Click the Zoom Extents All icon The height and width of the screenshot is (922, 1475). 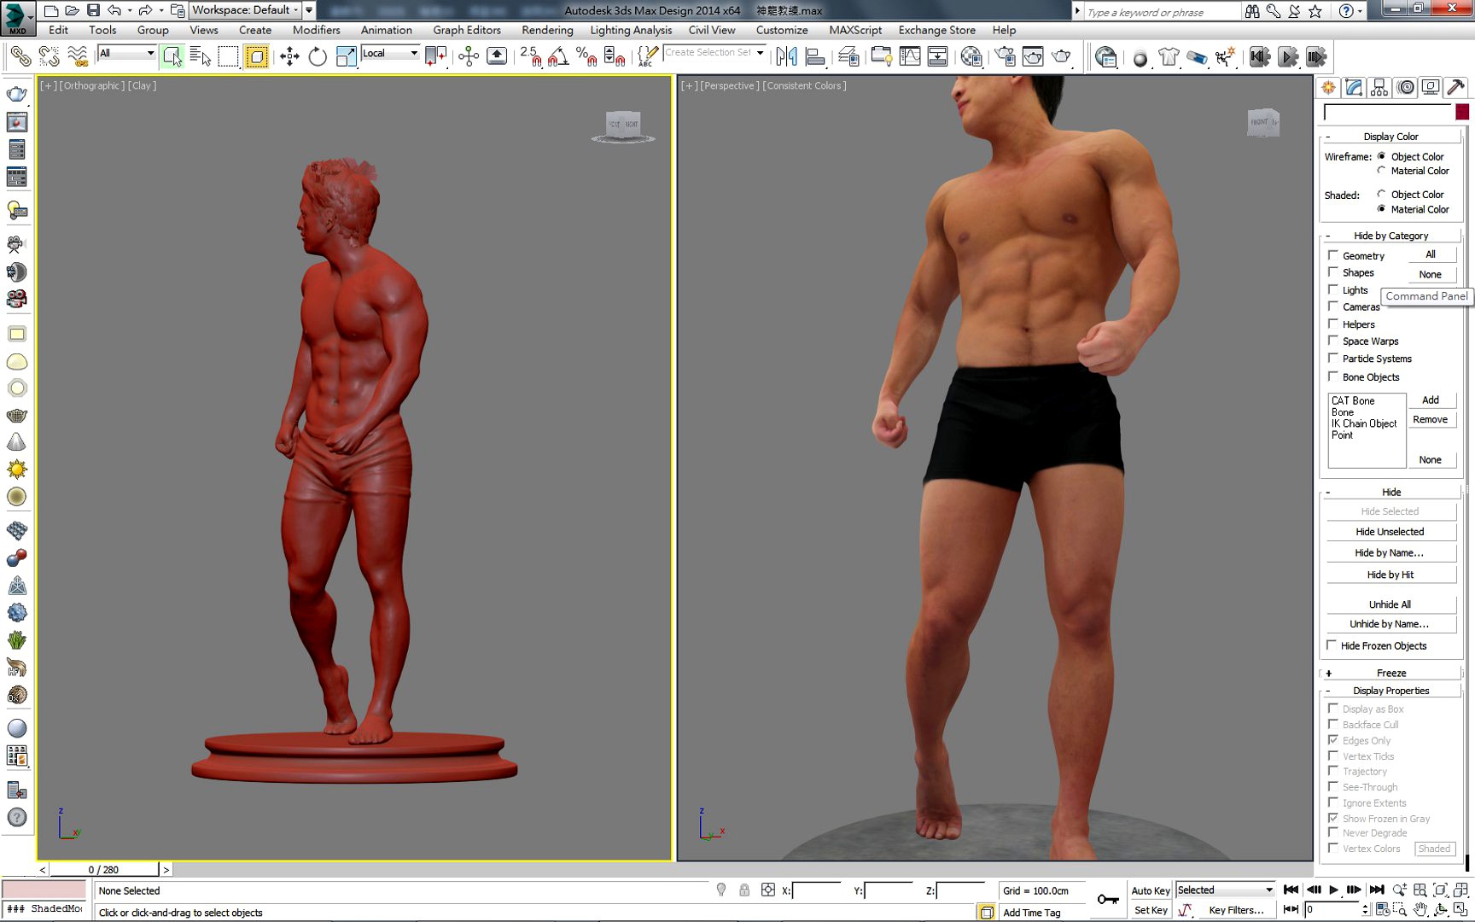pyautogui.click(x=1460, y=890)
